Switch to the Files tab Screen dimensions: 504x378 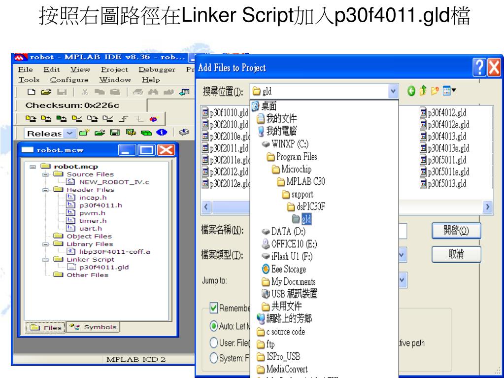(46, 327)
